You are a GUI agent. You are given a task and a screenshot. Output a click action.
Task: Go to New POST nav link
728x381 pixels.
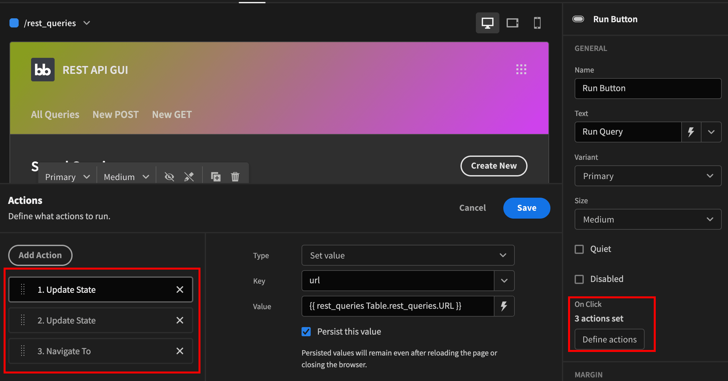pos(116,115)
